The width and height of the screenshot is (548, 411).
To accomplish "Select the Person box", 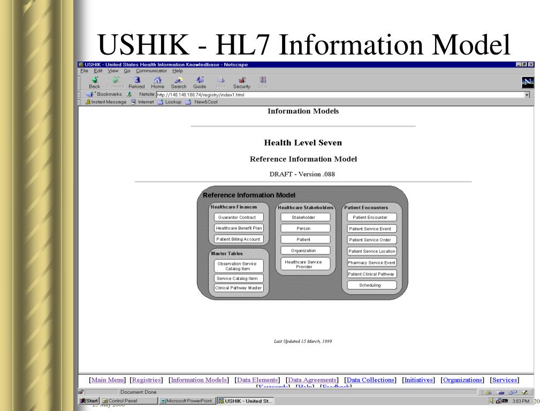I will (306, 229).
